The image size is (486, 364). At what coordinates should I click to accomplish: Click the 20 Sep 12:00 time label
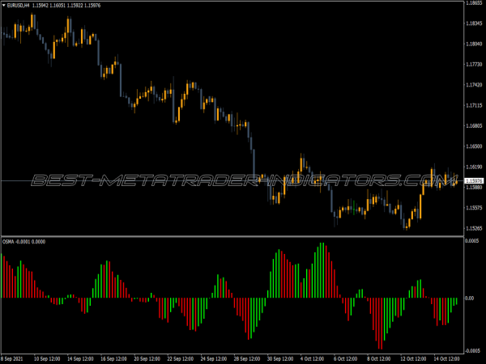(x=147, y=359)
